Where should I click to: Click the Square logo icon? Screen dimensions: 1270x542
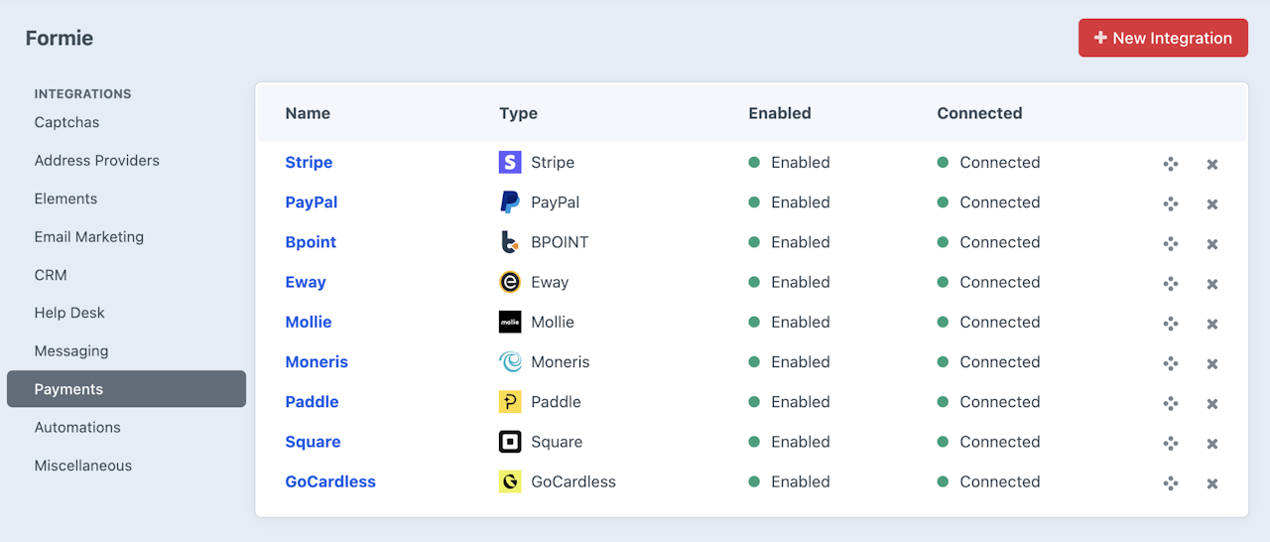510,442
